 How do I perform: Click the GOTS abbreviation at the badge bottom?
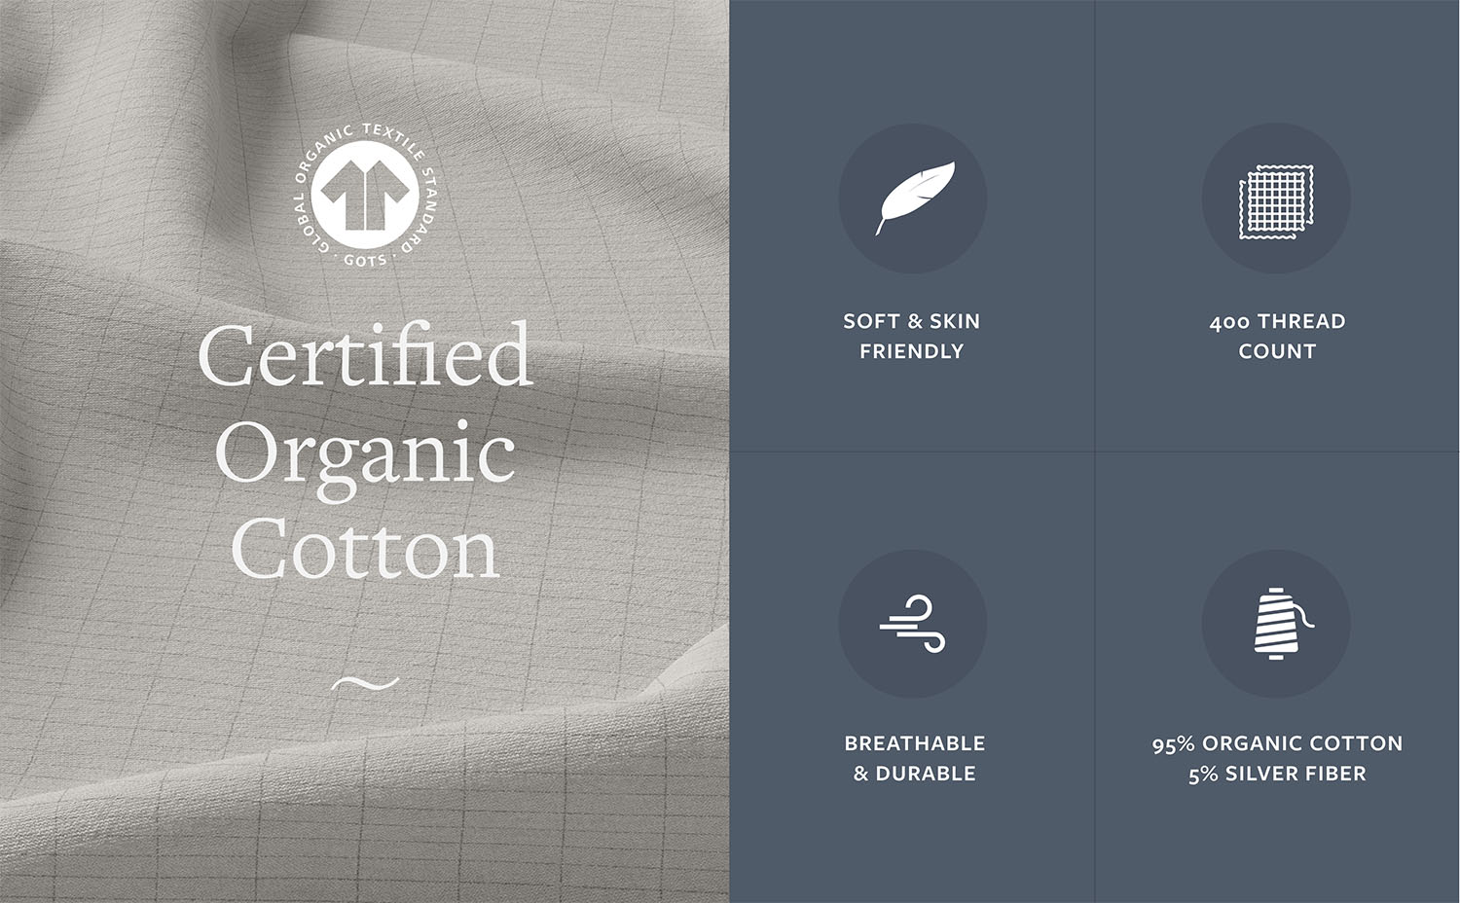(x=366, y=261)
